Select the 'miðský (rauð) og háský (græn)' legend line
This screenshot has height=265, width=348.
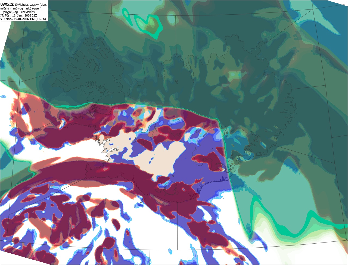(x=21, y=8)
